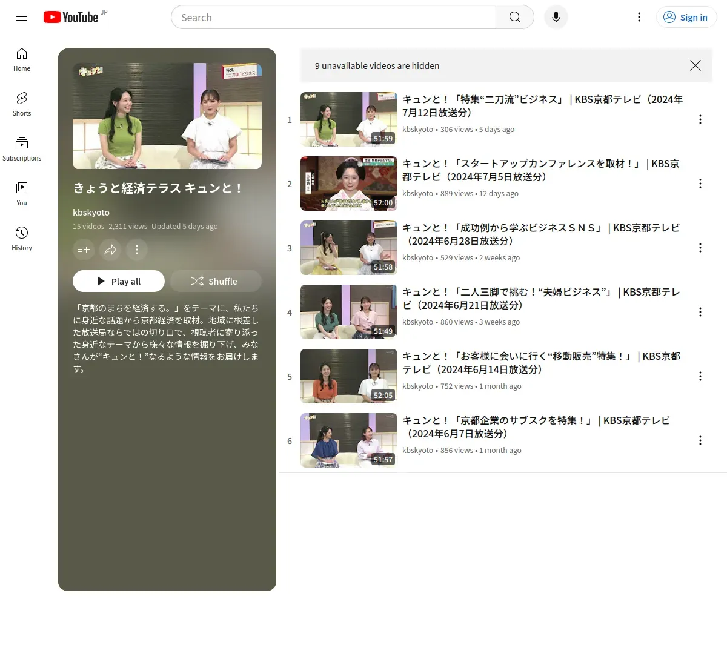Open action menu for video 5
This screenshot has height=659, width=727.
click(700, 376)
